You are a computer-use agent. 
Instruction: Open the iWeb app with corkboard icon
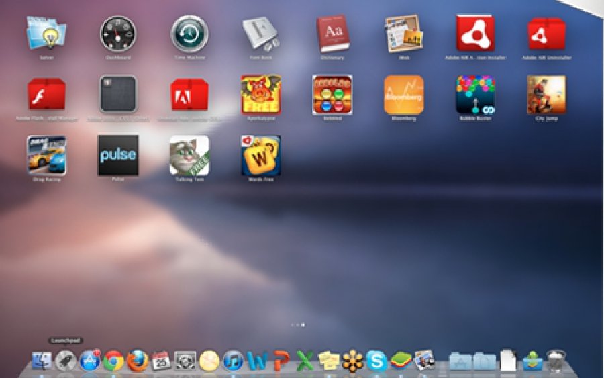(404, 34)
